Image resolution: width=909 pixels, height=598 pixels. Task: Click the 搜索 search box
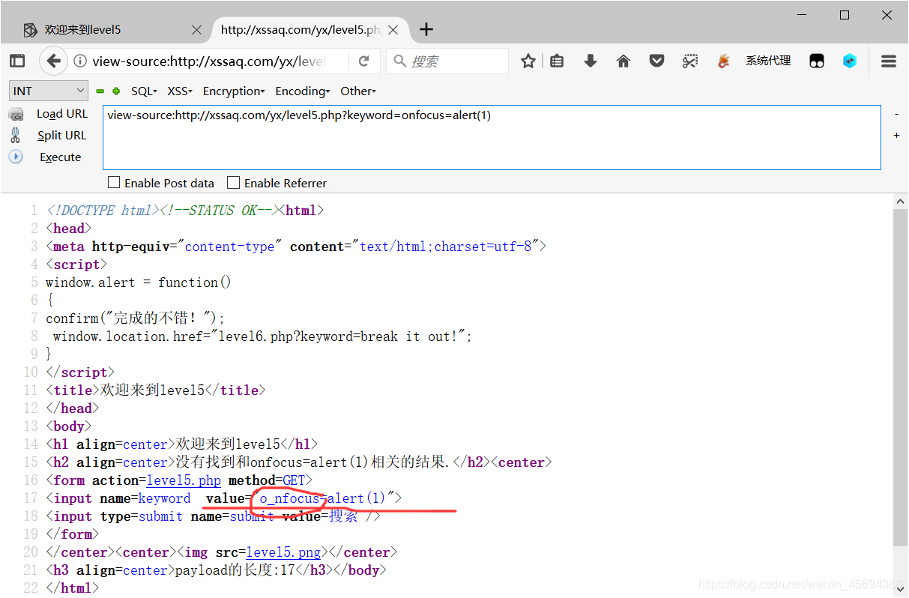tap(447, 61)
